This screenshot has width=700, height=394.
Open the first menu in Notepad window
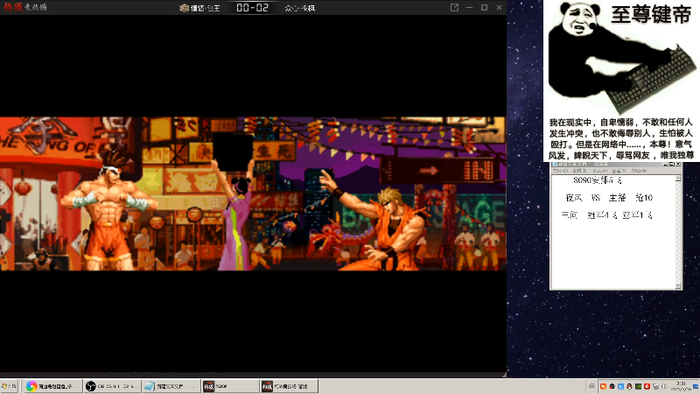pos(560,171)
